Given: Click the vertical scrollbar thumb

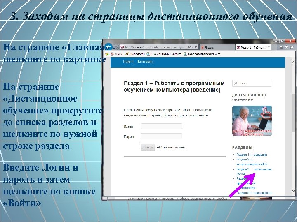Looking at the screenshot, I should click(x=293, y=112).
